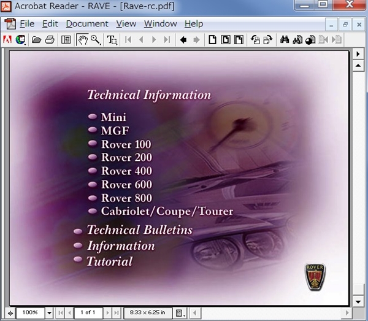Open the Rover 600 link
Screen dimensions: 368x321
pos(126,185)
